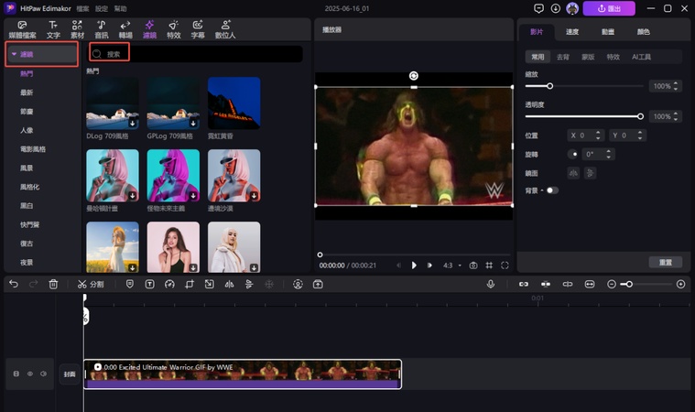Start voiceover recording with microphone

point(491,285)
